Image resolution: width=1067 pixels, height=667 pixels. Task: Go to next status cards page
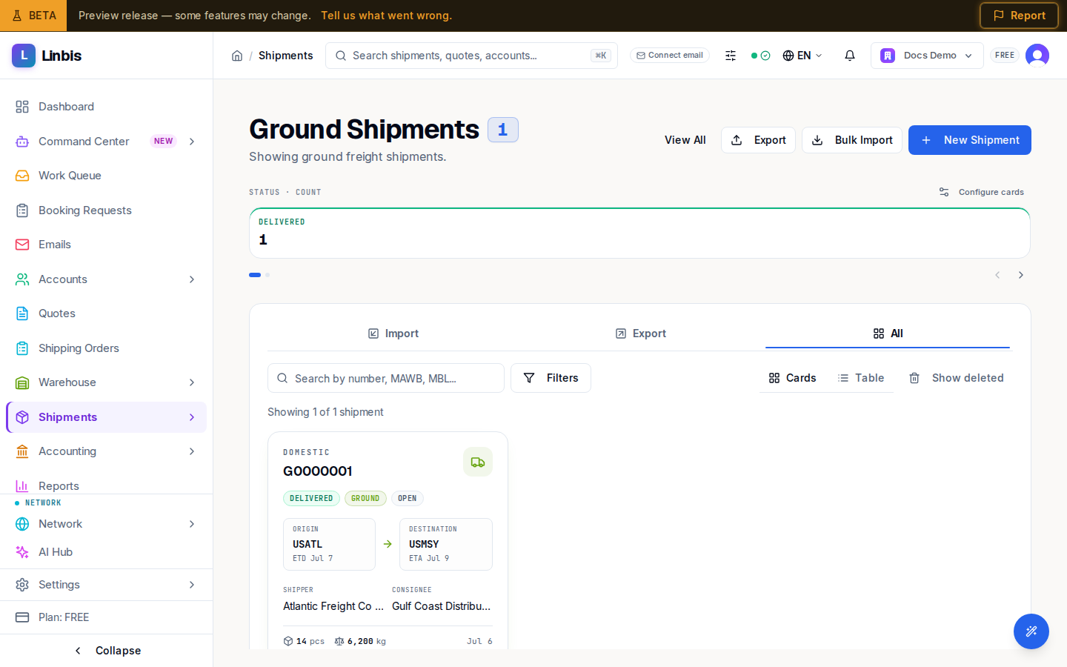coord(1021,275)
